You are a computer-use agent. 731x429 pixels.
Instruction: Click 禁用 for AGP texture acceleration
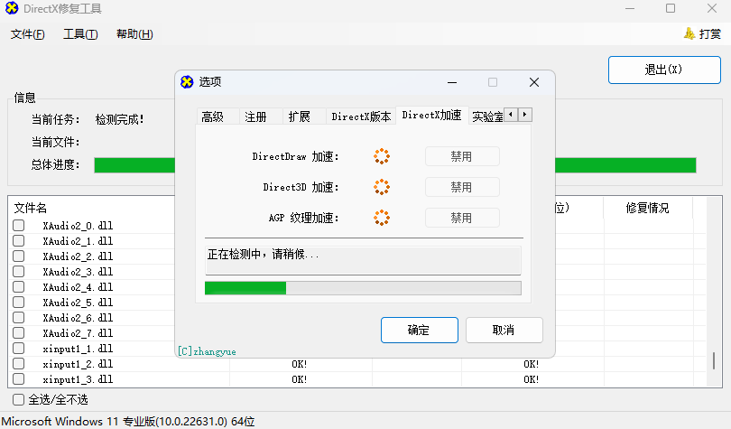[x=462, y=218]
